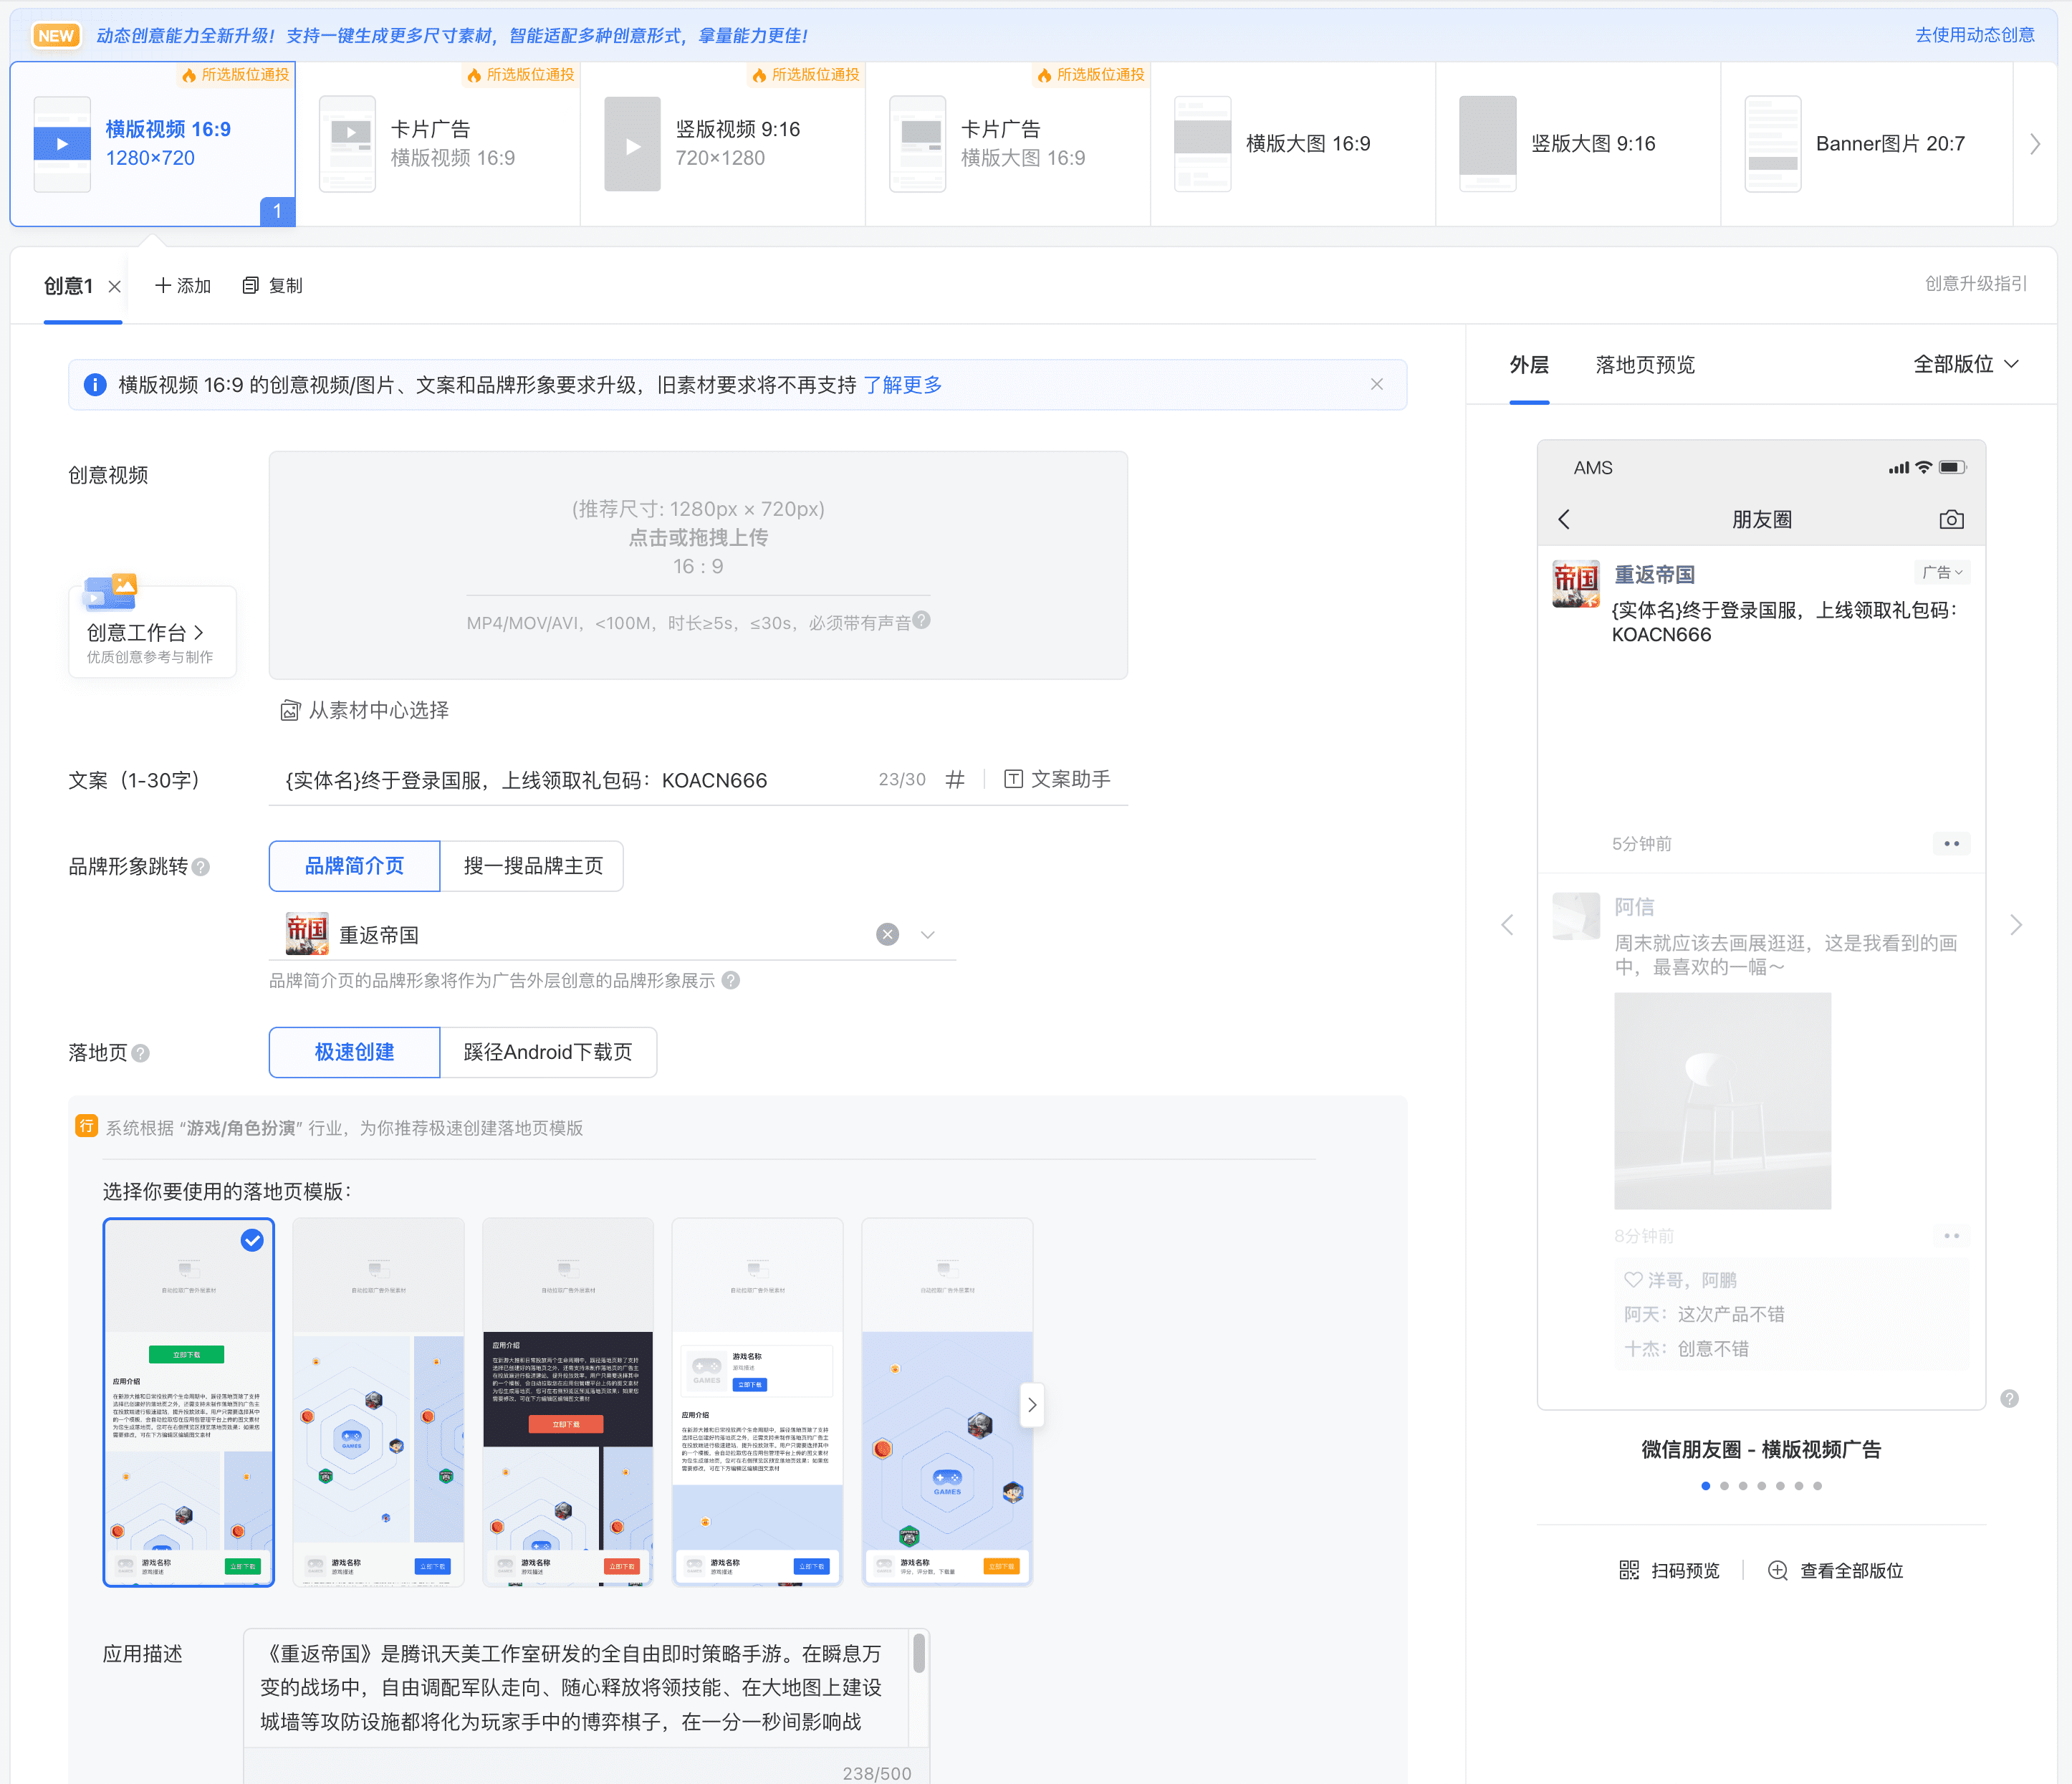Expand the brand selector dropdown arrow
The image size is (2072, 1784).
pyautogui.click(x=928, y=935)
